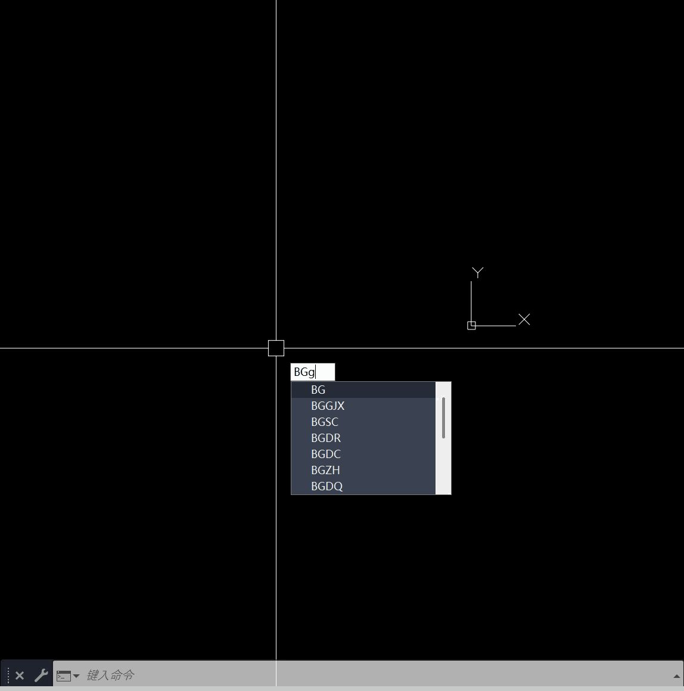Select the BGZH suggestion entry
Image resolution: width=684 pixels, height=691 pixels.
pos(325,470)
